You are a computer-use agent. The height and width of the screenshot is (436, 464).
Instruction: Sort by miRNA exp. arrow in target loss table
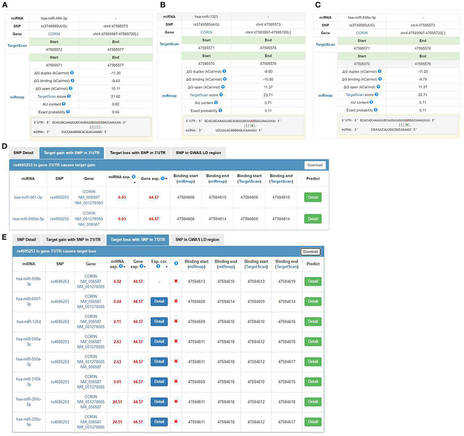[x=124, y=267]
